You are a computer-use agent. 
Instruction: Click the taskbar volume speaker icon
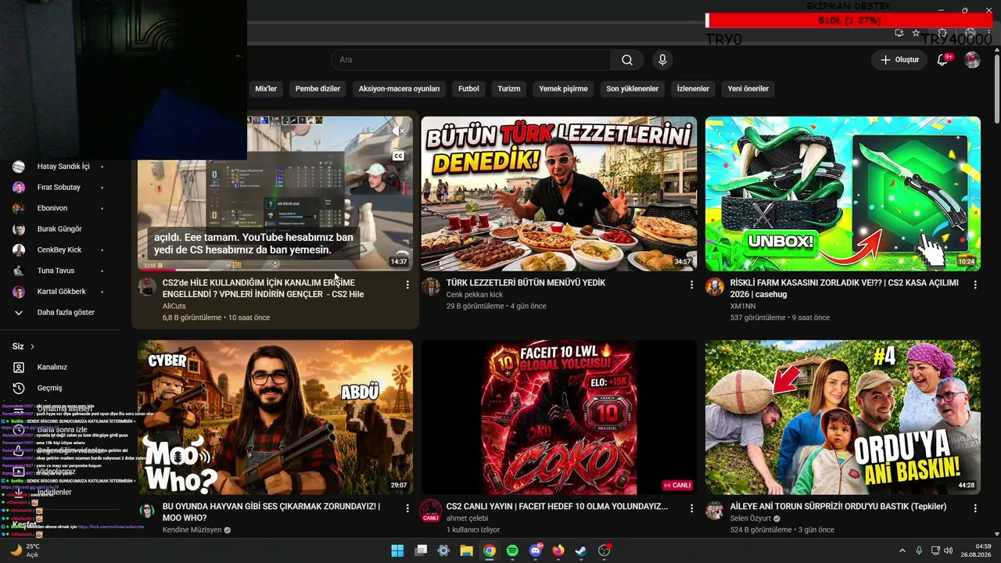pos(948,550)
